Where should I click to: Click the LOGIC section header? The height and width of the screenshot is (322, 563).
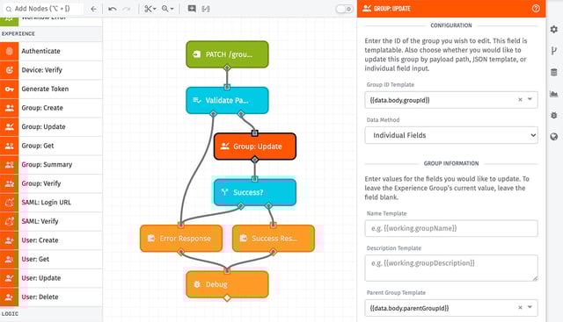tap(51, 314)
